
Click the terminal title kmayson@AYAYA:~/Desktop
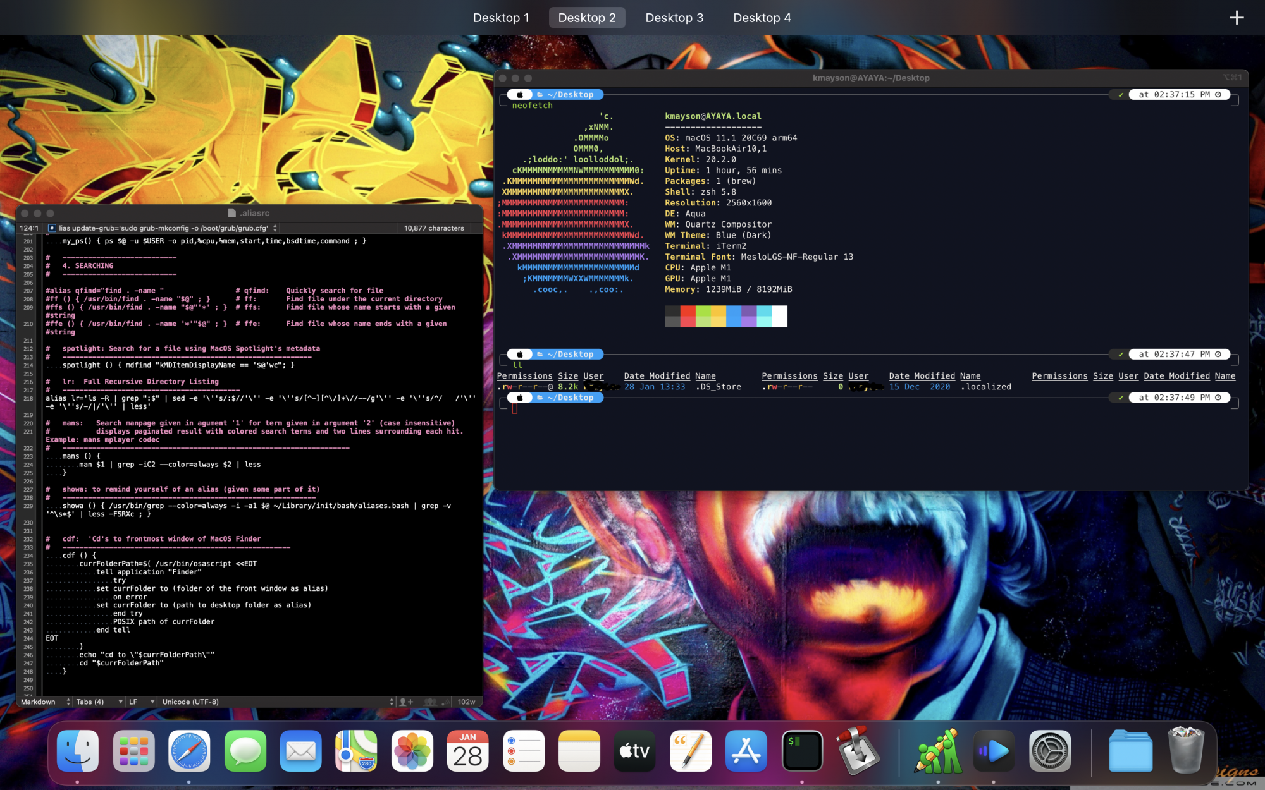pyautogui.click(x=871, y=78)
